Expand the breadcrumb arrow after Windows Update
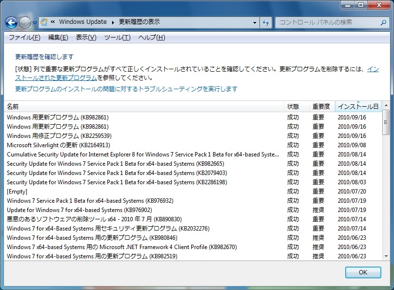This screenshot has height=290, width=394. click(x=113, y=22)
